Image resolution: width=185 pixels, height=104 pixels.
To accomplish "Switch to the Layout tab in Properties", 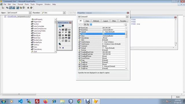I will pyautogui.click(x=106, y=21).
